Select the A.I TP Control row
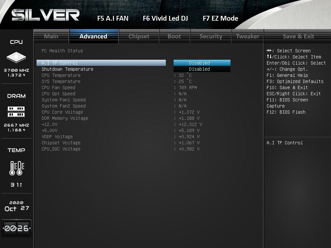The image size is (331, 248). click(x=101, y=63)
